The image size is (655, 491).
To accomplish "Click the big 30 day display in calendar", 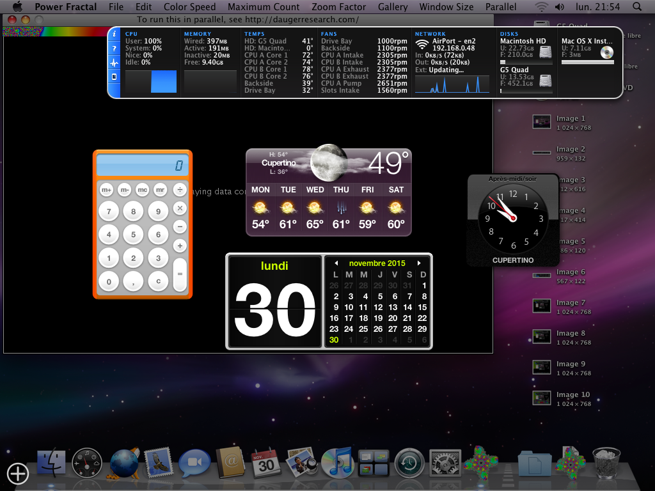I will (x=274, y=309).
